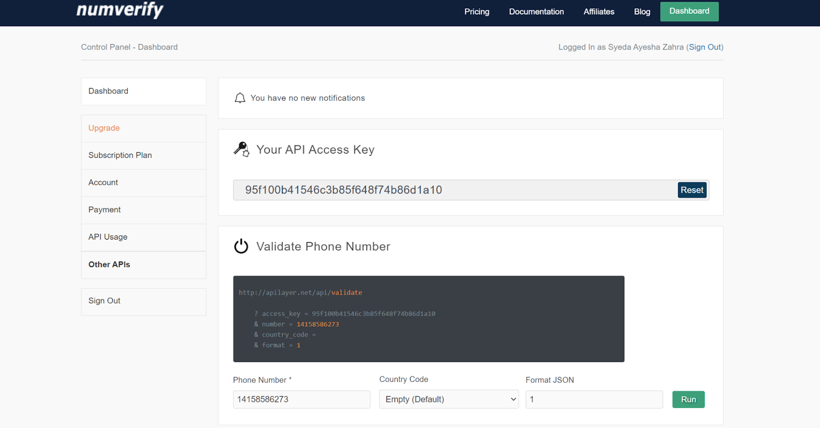The width and height of the screenshot is (820, 428).
Task: Click the power icon beside Validate Phone Number
Action: (x=241, y=246)
